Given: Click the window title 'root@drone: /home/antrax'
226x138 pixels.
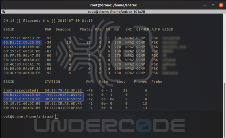Looking at the screenshot, I should 113,5.
